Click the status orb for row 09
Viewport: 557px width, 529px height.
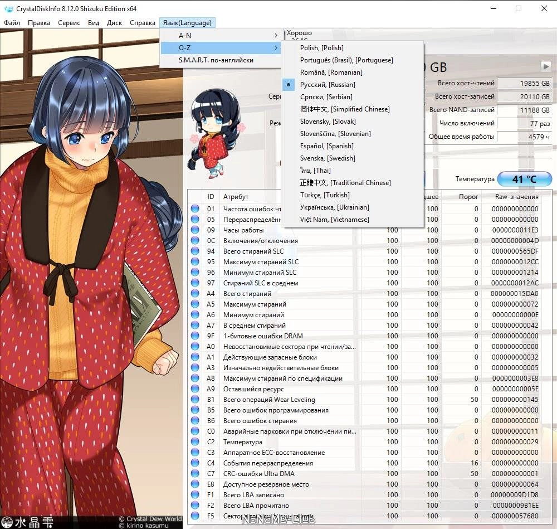[195, 230]
